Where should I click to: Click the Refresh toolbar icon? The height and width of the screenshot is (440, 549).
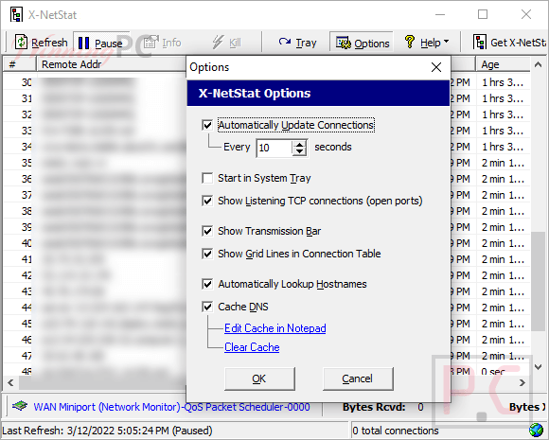pos(21,43)
